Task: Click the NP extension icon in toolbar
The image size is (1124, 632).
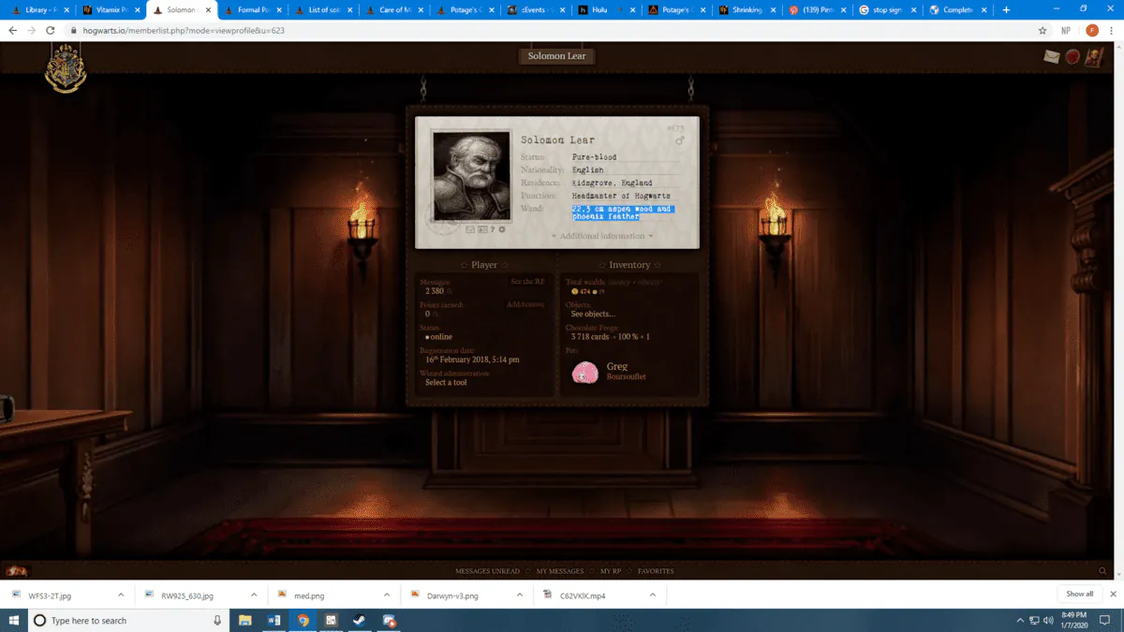Action: point(1067,30)
